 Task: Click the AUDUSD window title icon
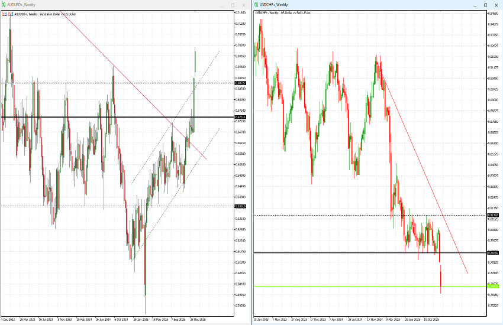click(4, 4)
